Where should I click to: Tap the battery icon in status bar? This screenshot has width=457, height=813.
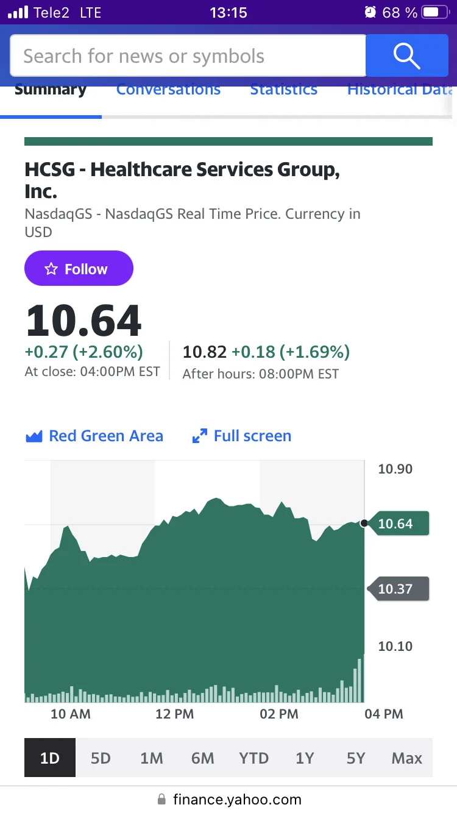434,12
